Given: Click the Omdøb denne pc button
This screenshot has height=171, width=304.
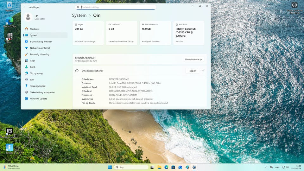Looking at the screenshot, I should pyautogui.click(x=193, y=60).
